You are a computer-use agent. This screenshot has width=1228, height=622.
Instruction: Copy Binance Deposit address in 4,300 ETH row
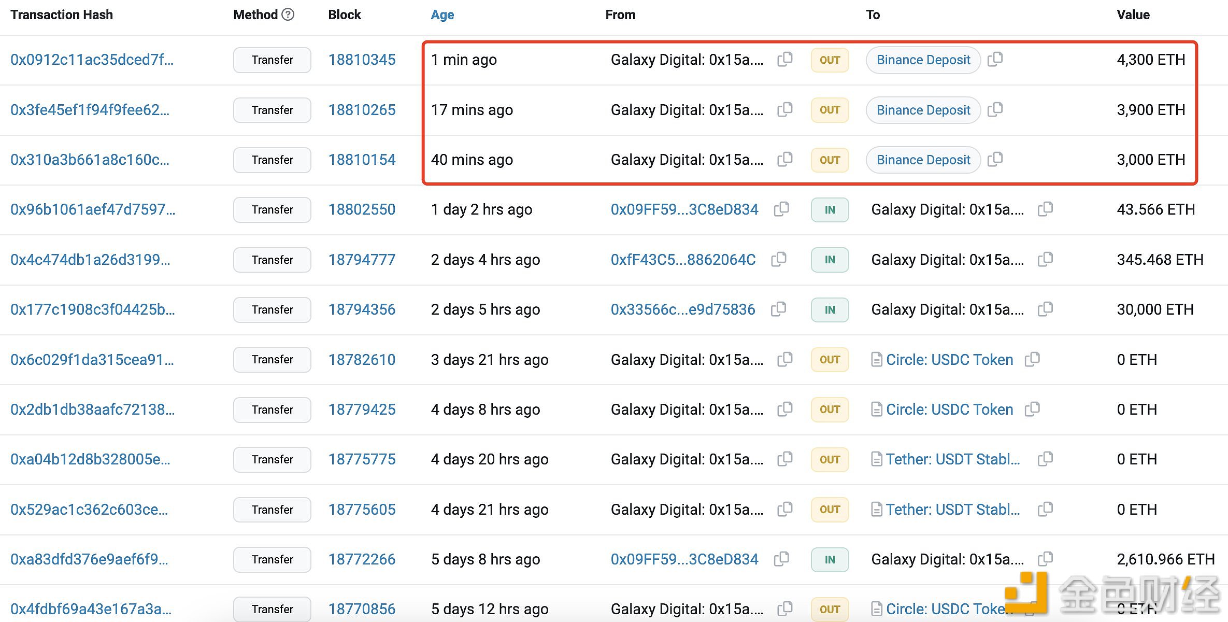995,59
